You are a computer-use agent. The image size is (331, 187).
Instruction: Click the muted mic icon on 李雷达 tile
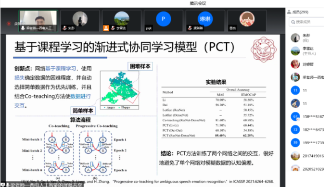click(x=113, y=28)
